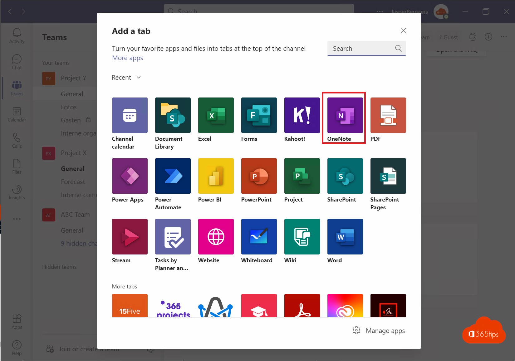Open Manage apps settings
The width and height of the screenshot is (515, 361).
coord(379,330)
